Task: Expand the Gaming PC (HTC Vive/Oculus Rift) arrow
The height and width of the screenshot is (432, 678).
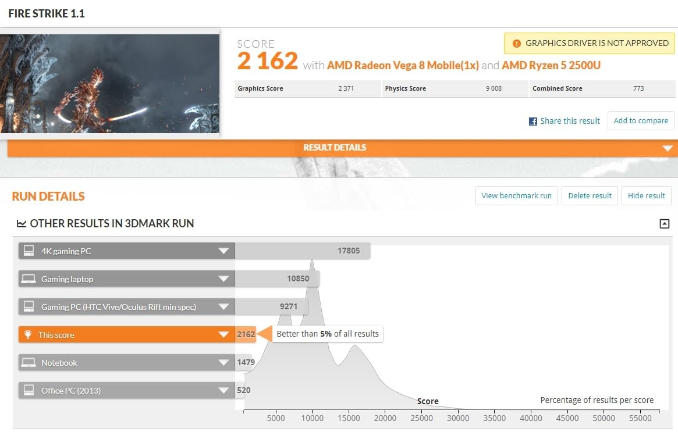Action: click(x=223, y=306)
